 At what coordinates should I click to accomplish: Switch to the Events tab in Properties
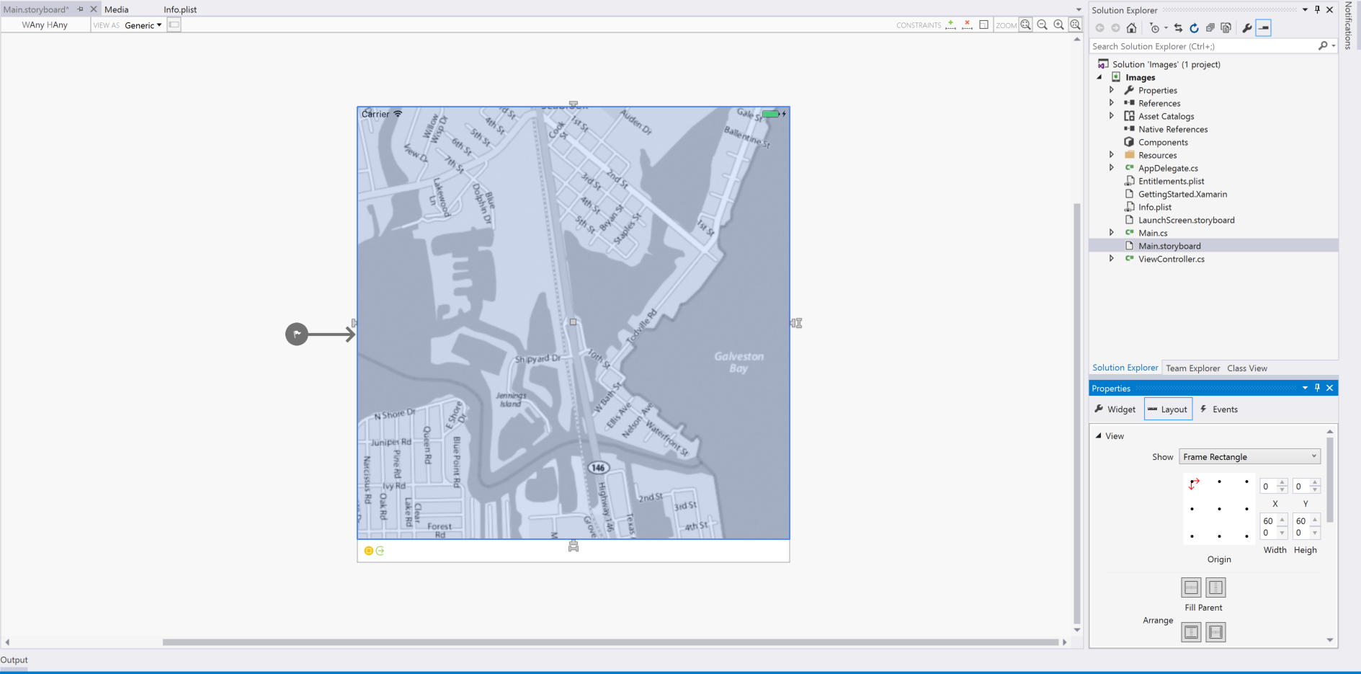pyautogui.click(x=1219, y=409)
